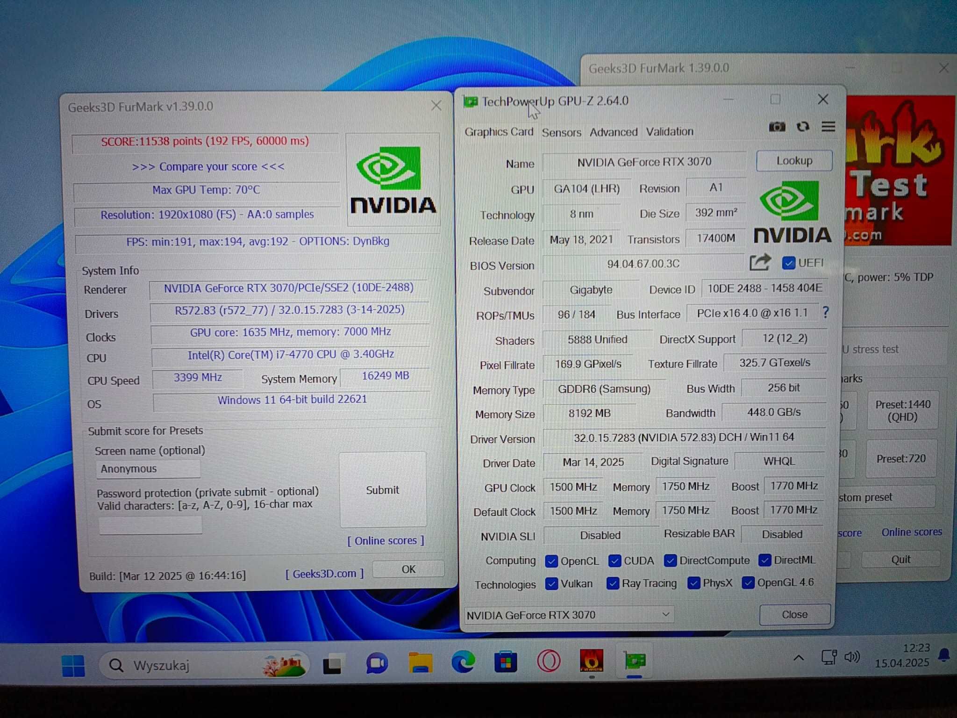Switch to the Graphics Card tab
The image size is (957, 718).
[x=499, y=132]
